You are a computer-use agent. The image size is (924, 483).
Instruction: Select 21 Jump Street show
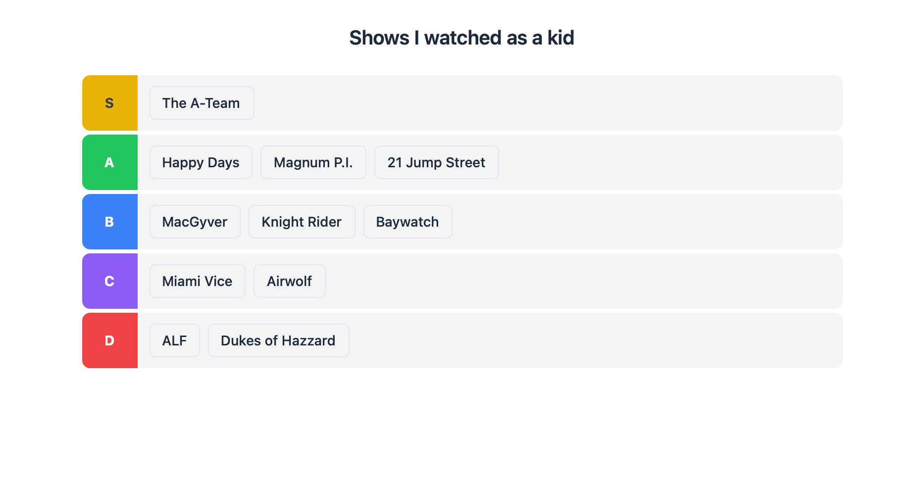click(x=436, y=162)
